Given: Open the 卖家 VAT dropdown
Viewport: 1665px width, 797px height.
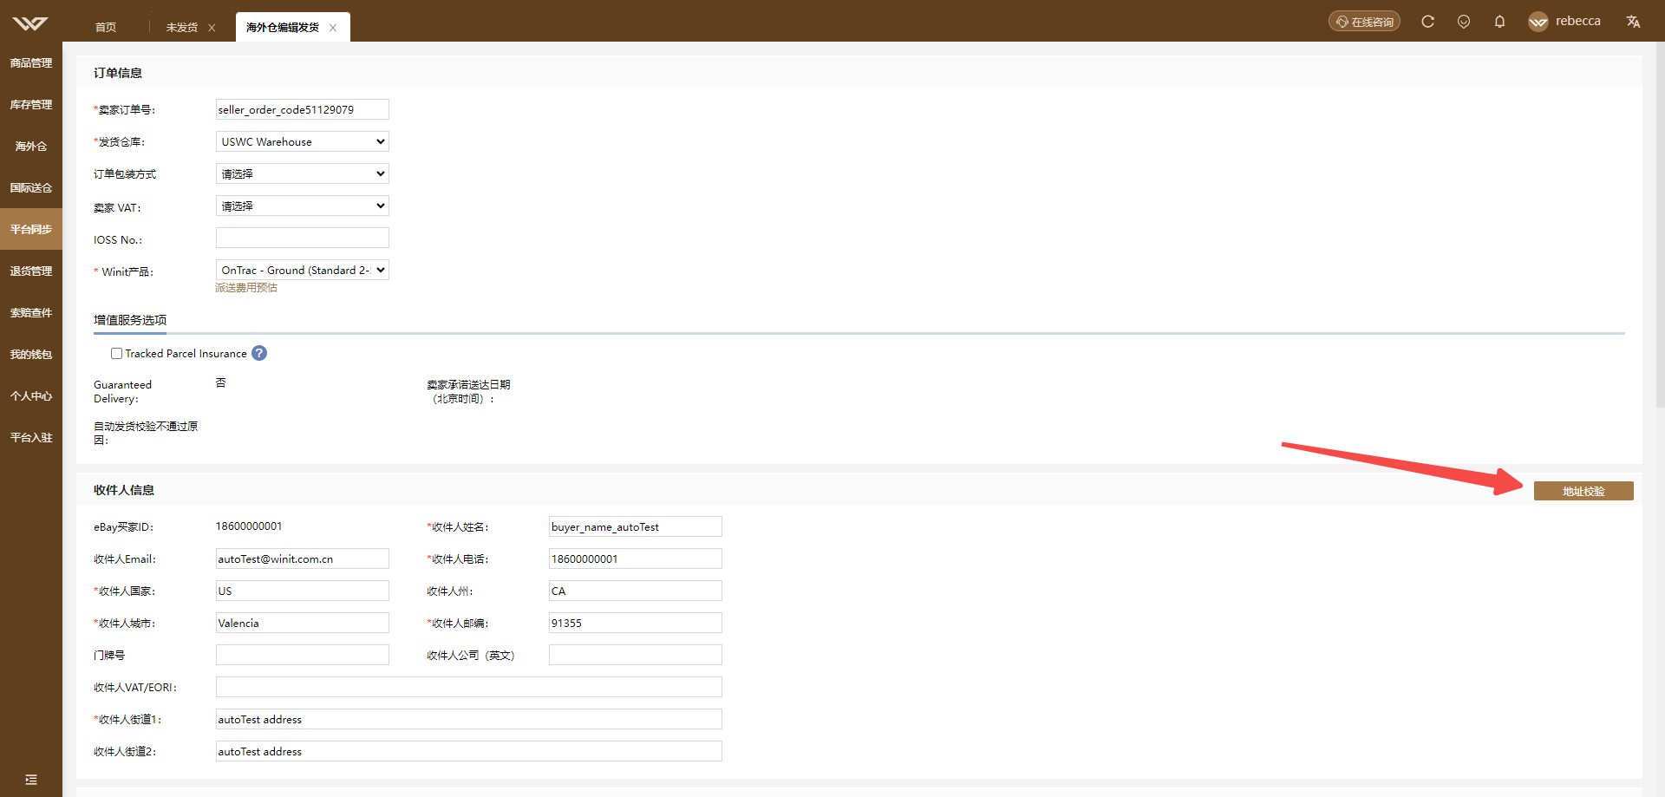Looking at the screenshot, I should 302,206.
